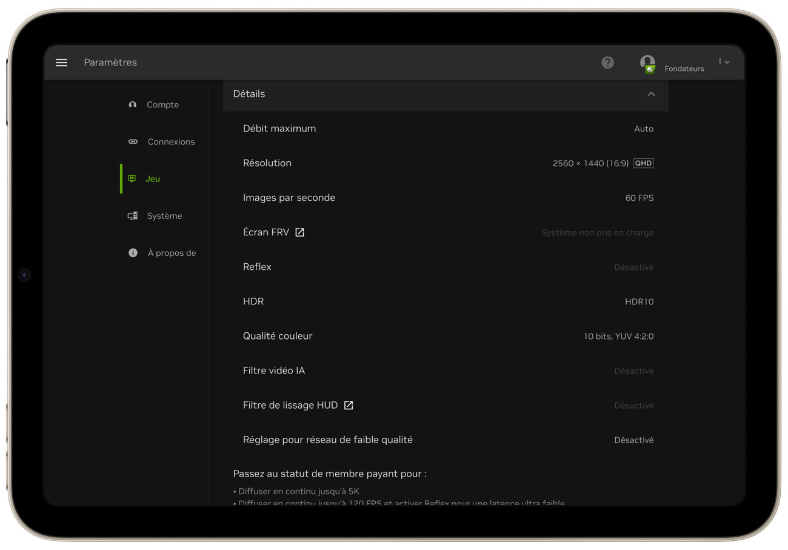
Task: Collapse the Détails section chevron
Action: (651, 94)
